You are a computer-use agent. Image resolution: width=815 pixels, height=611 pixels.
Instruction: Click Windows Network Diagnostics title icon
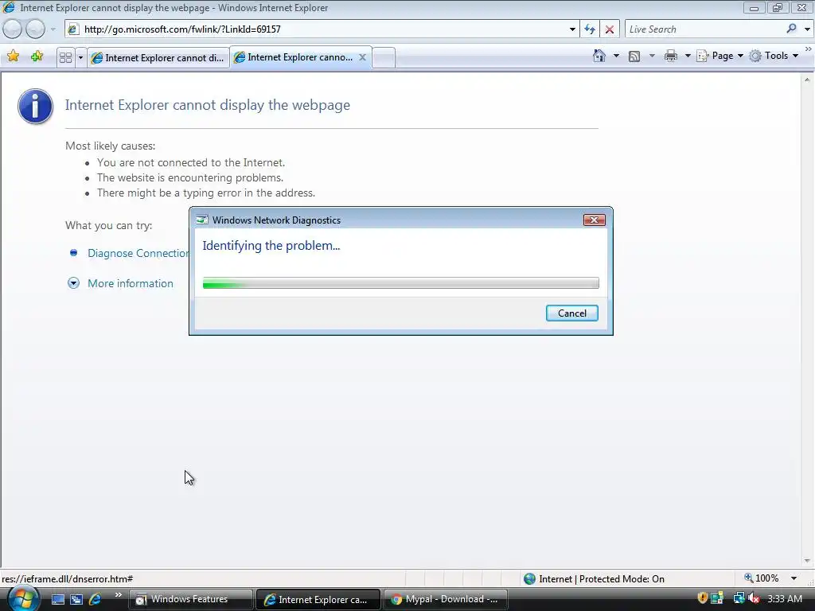tap(201, 220)
